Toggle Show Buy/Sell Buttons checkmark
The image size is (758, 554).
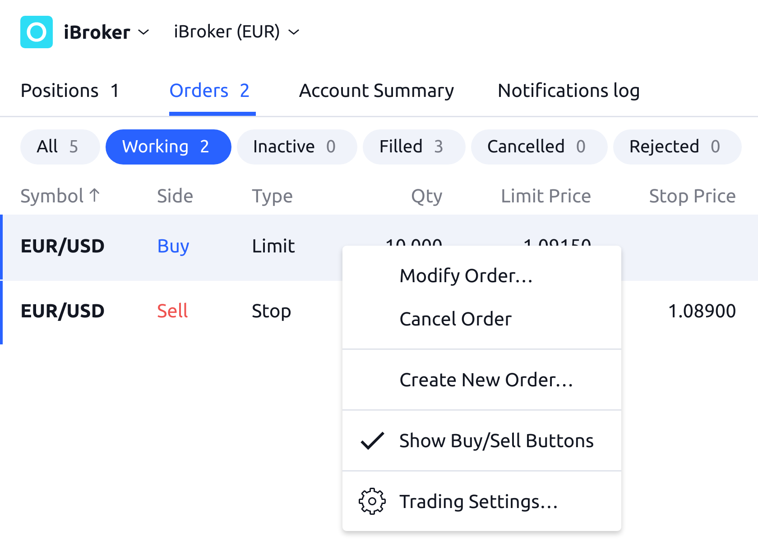point(372,441)
